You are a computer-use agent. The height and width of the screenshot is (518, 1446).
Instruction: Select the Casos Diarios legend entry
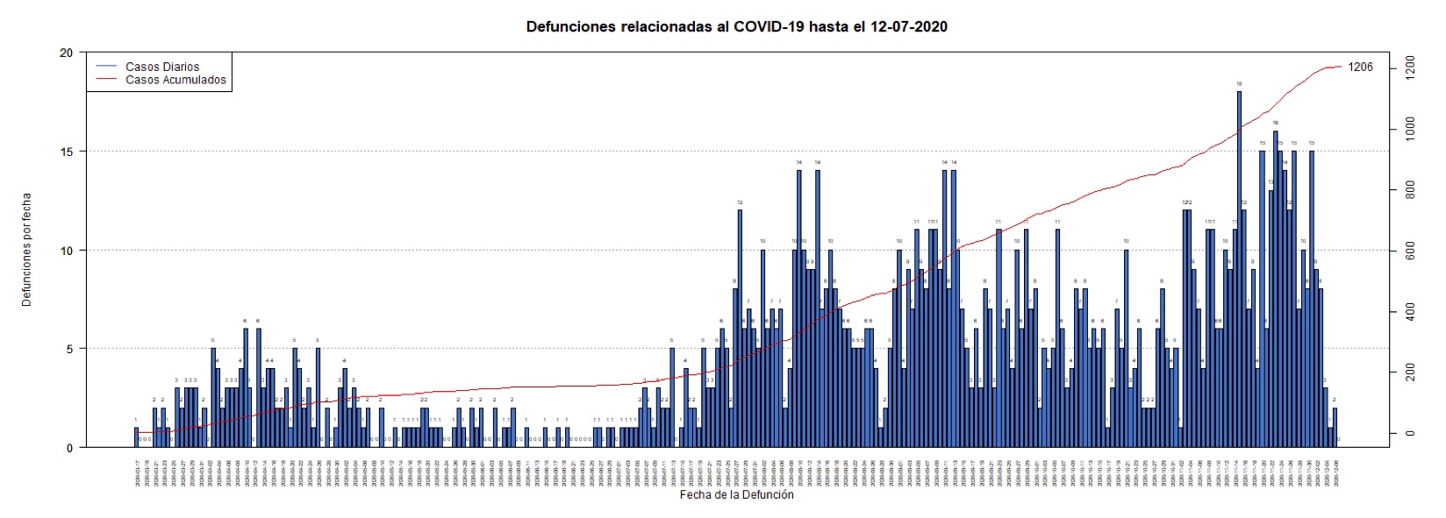click(x=162, y=67)
